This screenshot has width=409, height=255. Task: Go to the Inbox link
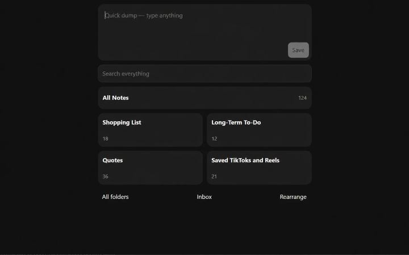tap(204, 197)
